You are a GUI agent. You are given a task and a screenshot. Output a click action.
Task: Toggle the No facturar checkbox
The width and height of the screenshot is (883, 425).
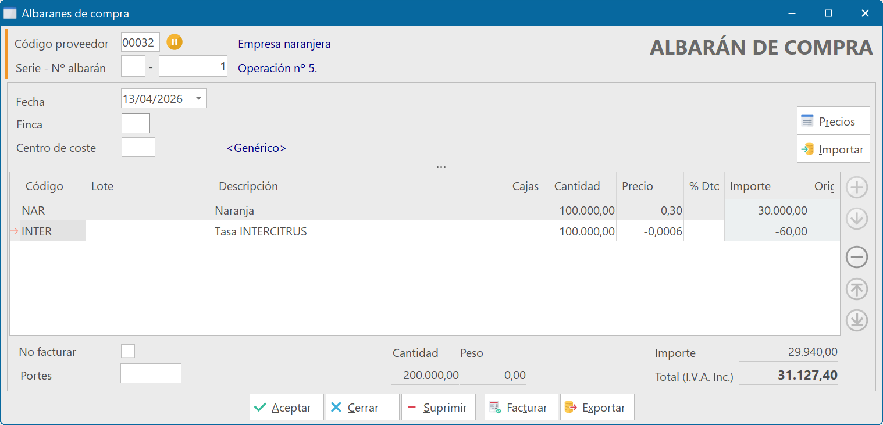(128, 351)
